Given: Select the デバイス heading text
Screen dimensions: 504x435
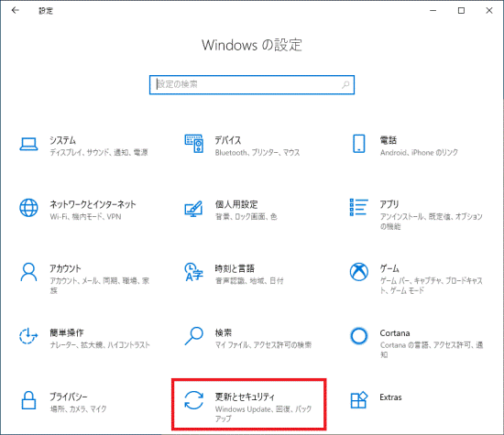Looking at the screenshot, I should point(228,140).
